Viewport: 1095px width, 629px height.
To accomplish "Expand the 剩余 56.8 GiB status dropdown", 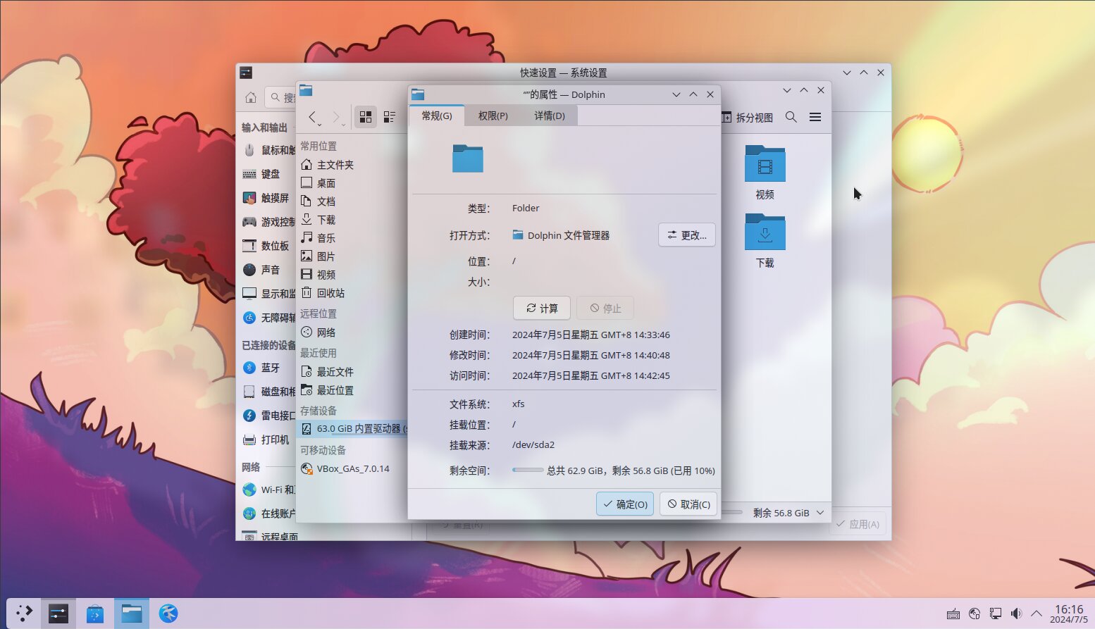I will 820,513.
